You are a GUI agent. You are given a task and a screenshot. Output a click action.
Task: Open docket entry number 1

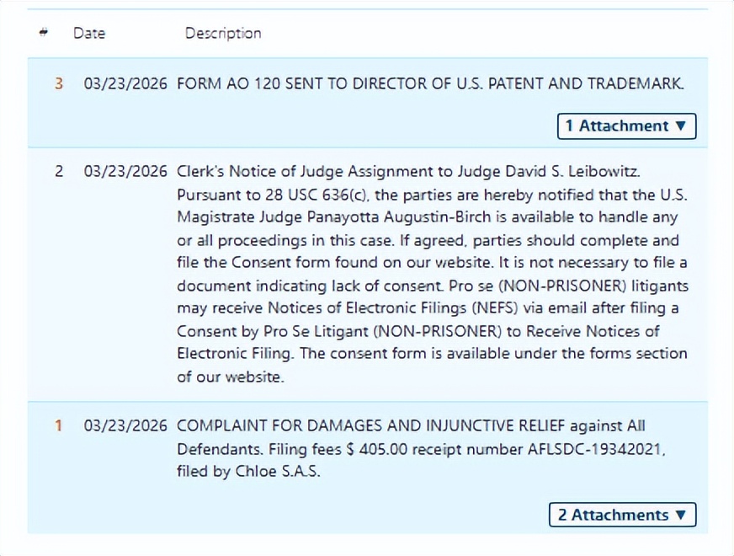click(59, 426)
